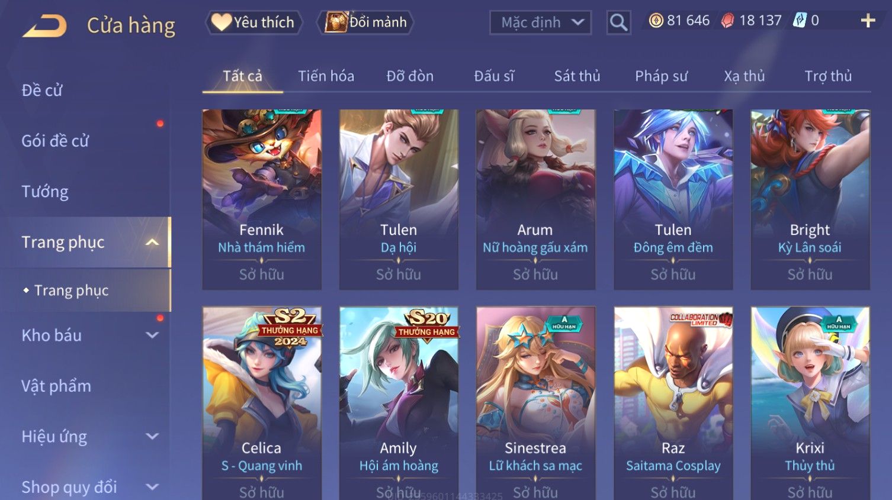
Task: Open Đổi mảnh chest exchange
Action: coord(365,22)
